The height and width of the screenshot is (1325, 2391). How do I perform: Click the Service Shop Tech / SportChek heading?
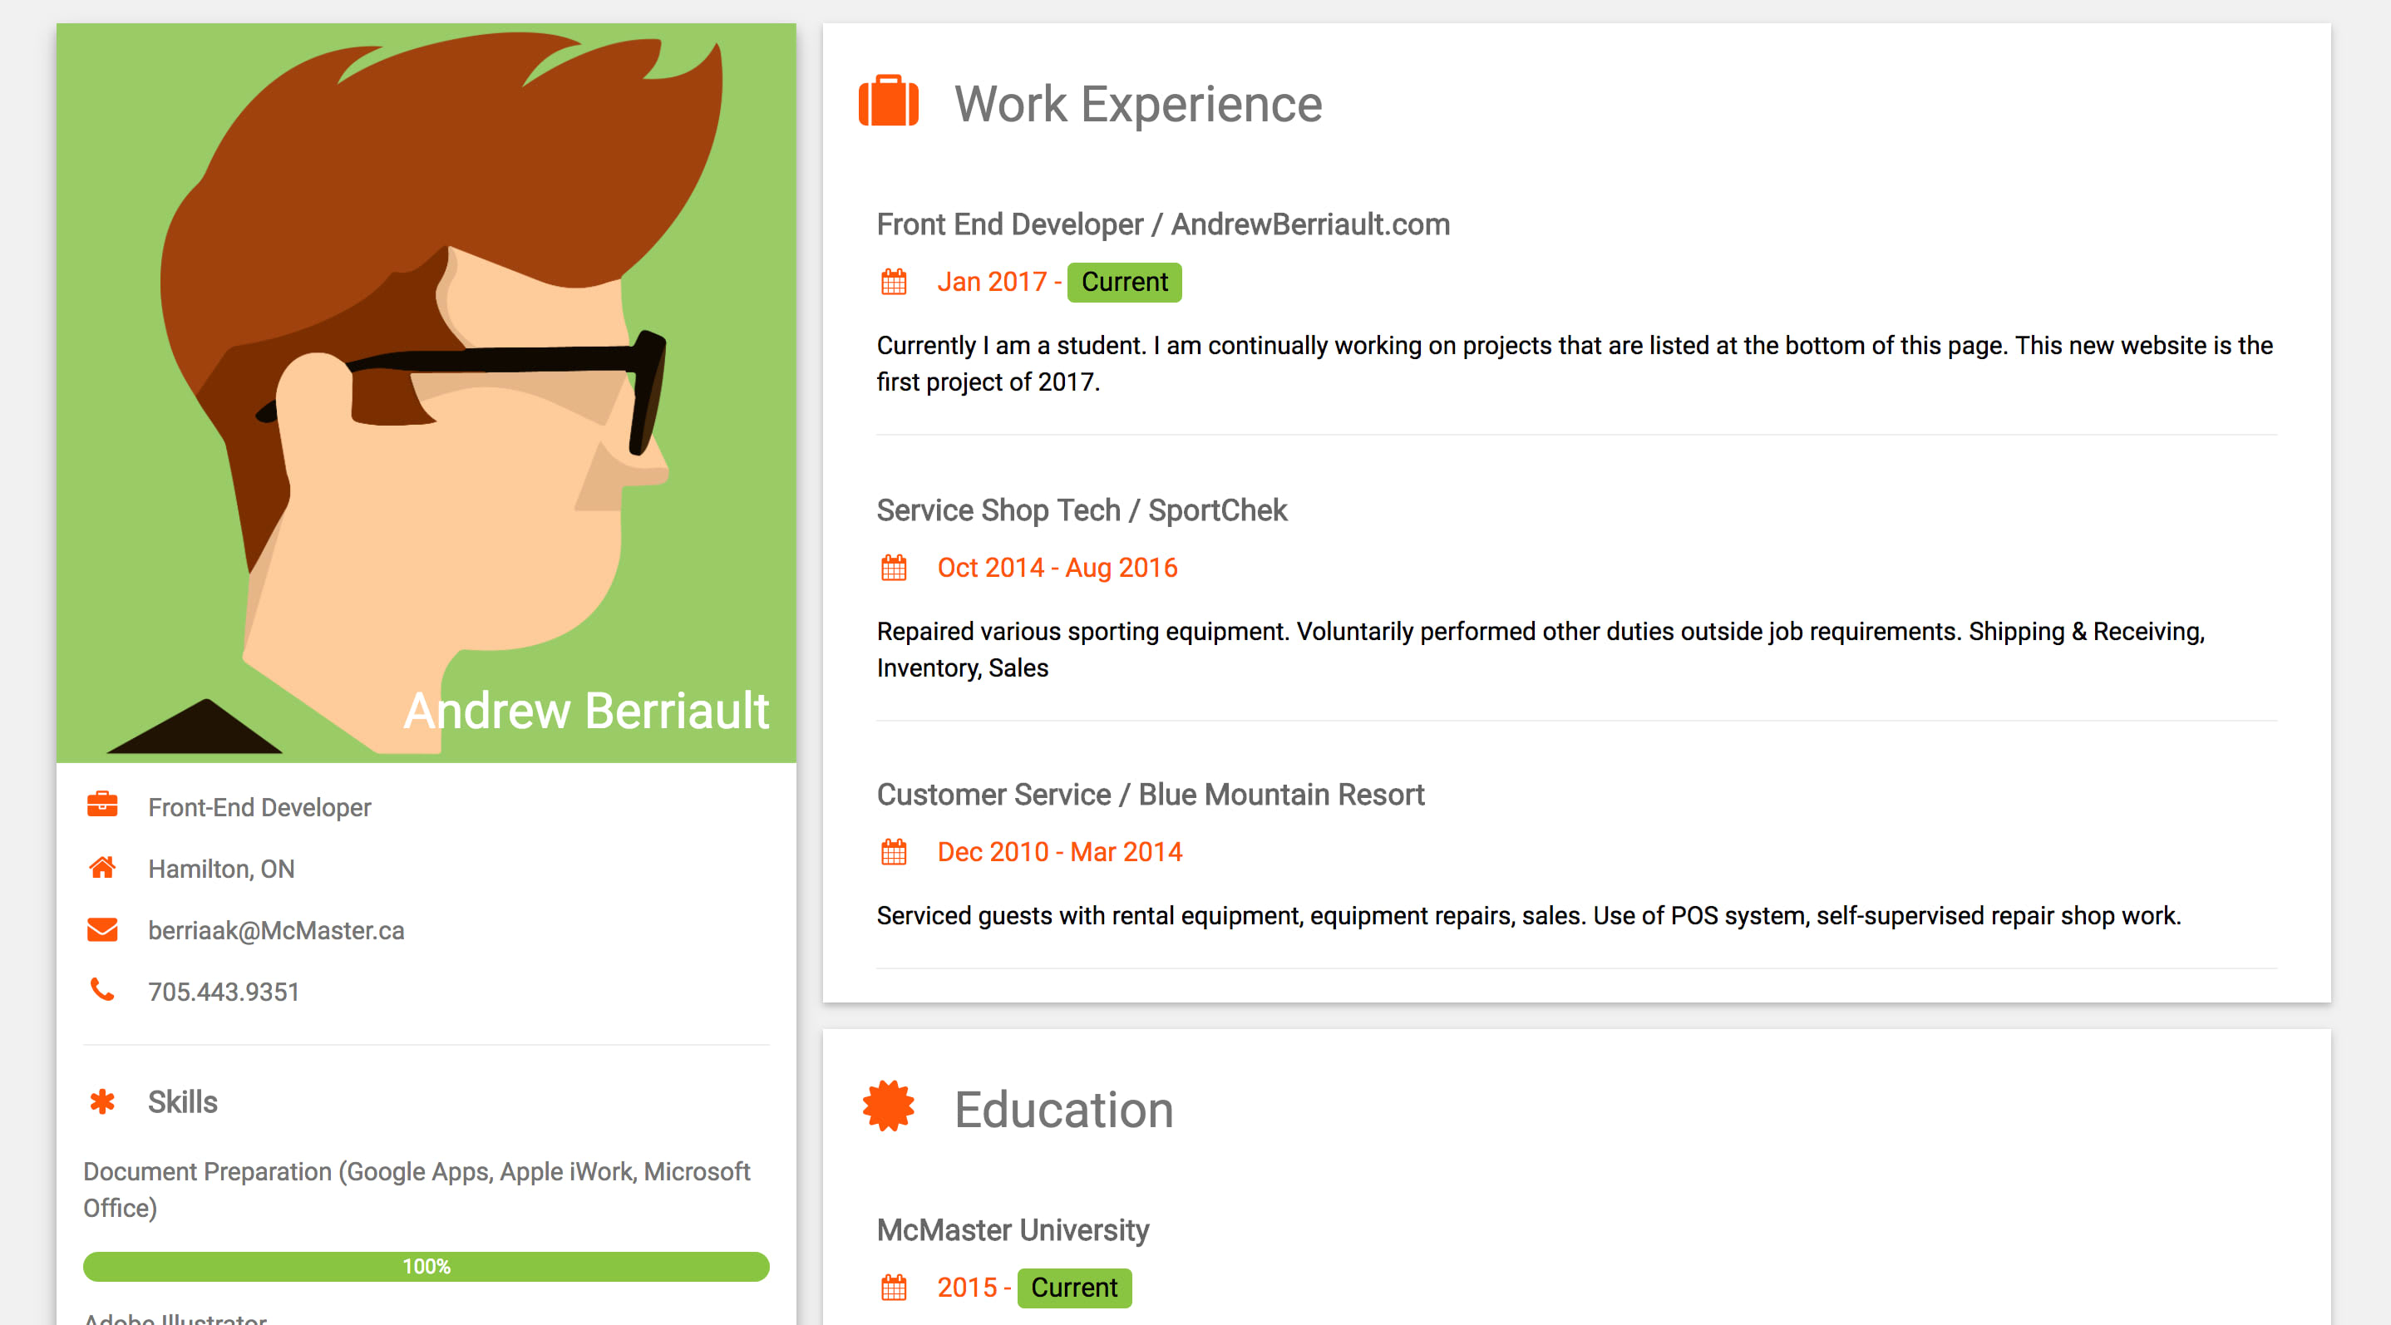(1082, 510)
